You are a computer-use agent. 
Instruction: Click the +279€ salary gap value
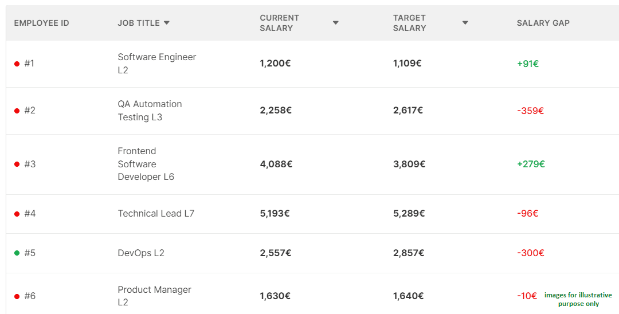point(531,164)
